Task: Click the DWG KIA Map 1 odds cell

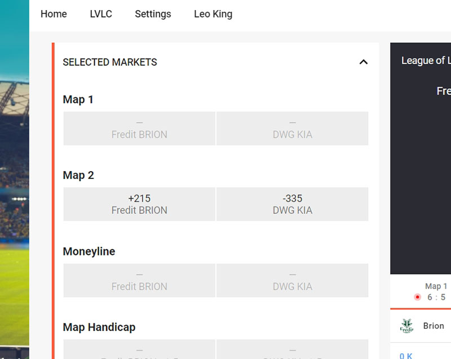Action: (x=292, y=128)
